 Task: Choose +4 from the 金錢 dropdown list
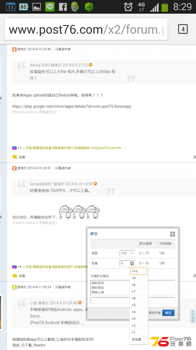click(139, 312)
